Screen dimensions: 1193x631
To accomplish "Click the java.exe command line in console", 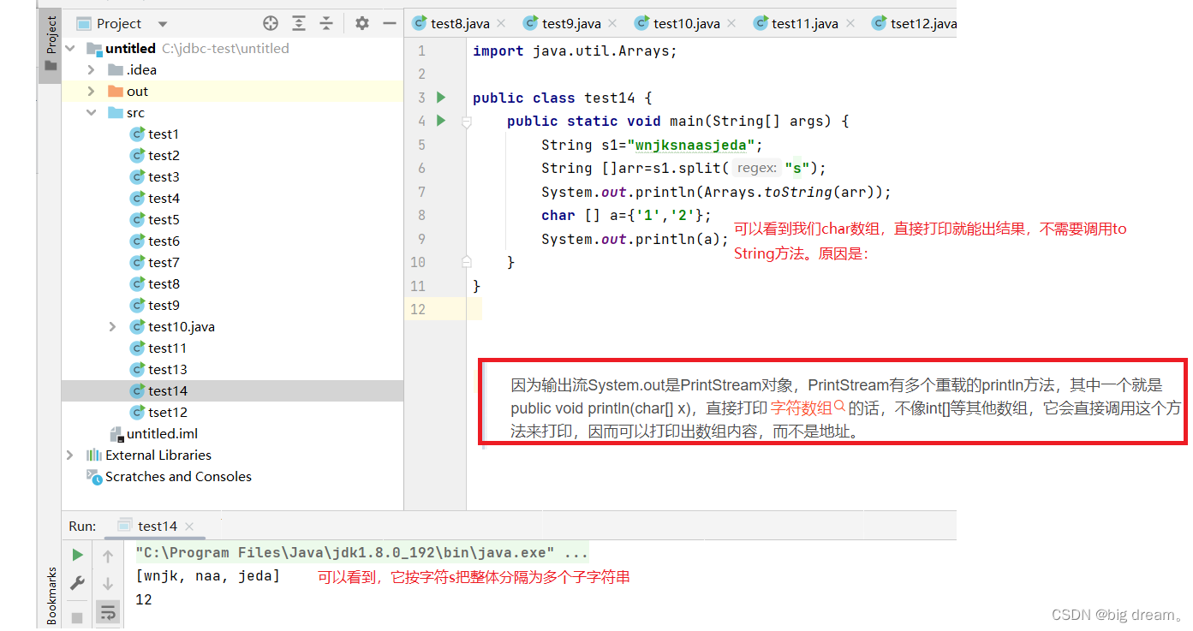I will click(362, 552).
